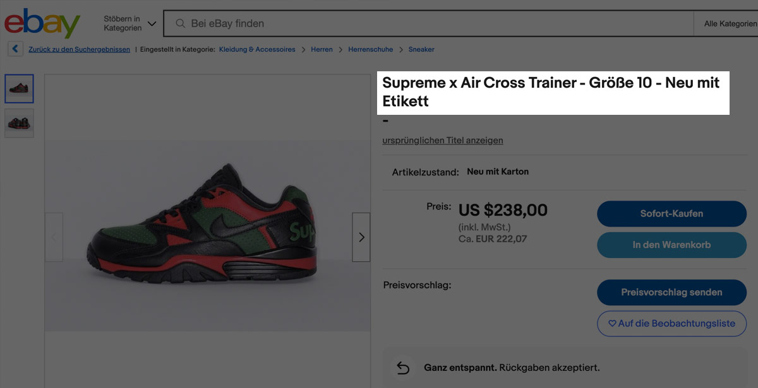The width and height of the screenshot is (758, 388).
Task: Show the previous product image arrow
Action: [x=54, y=237]
